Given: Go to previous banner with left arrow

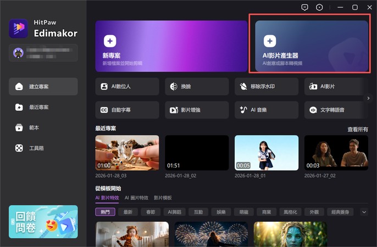Looking at the screenshot, I should (13, 222).
